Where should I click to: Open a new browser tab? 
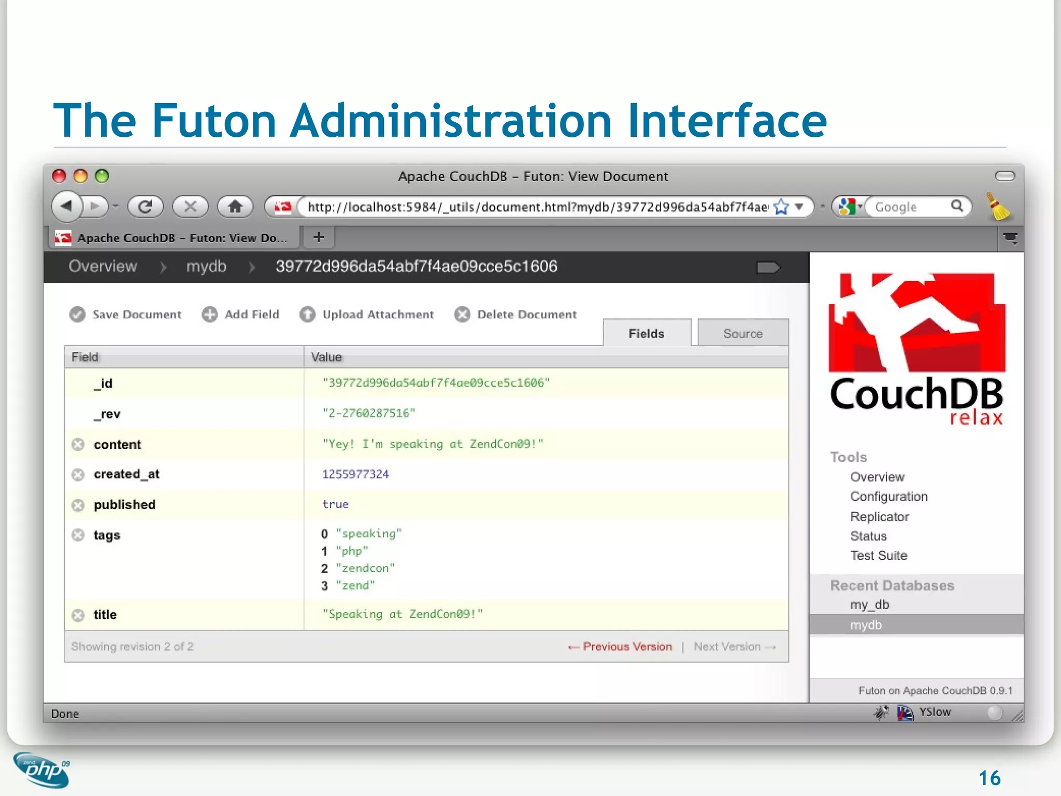pos(319,237)
